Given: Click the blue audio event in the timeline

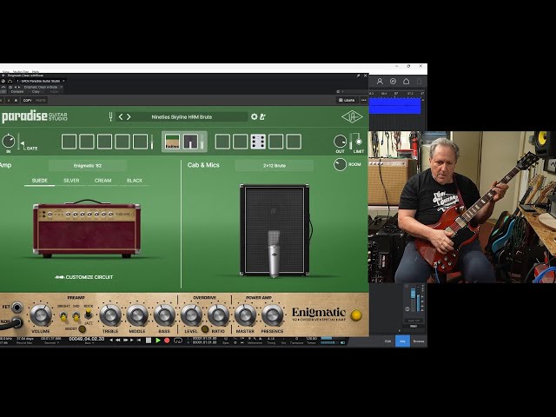Looking at the screenshot, I should [x=395, y=106].
